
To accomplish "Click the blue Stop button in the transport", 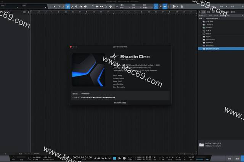I will pos(114,158).
